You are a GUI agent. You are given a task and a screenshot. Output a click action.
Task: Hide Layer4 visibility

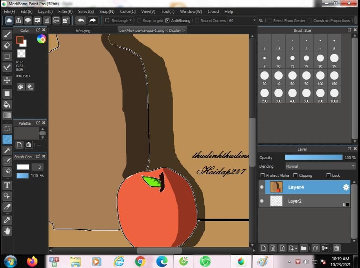click(x=262, y=187)
